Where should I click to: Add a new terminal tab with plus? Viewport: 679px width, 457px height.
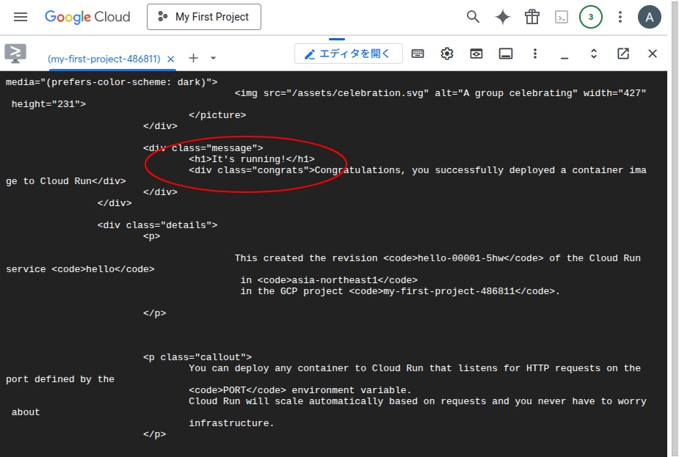tap(194, 58)
